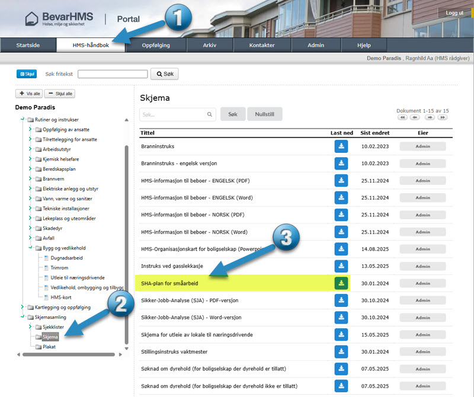Open the Dugnadsarbeid document in tree
The width and height of the screenshot is (474, 397).
pyautogui.click(x=66, y=258)
